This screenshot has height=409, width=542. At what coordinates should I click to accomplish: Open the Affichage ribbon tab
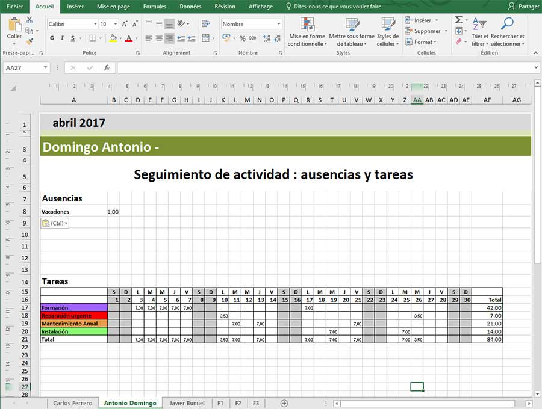click(261, 6)
